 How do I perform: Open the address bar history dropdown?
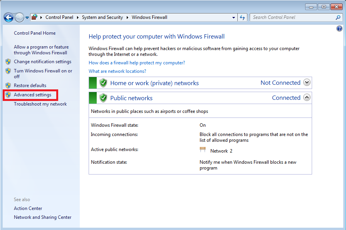pyautogui.click(x=233, y=17)
